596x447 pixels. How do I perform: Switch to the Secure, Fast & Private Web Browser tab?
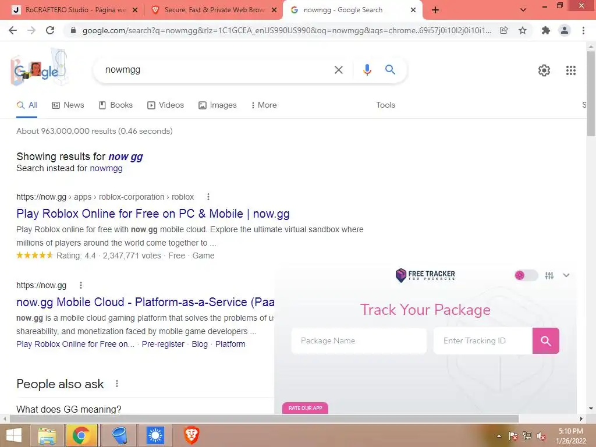click(214, 10)
